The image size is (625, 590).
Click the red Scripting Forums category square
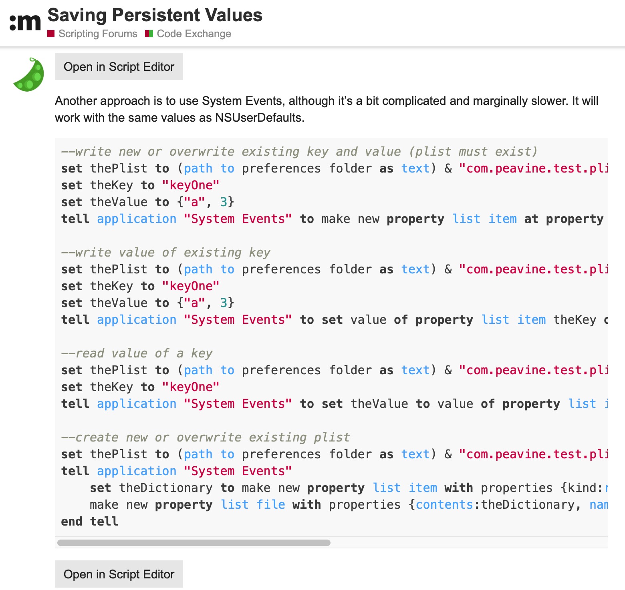(51, 34)
